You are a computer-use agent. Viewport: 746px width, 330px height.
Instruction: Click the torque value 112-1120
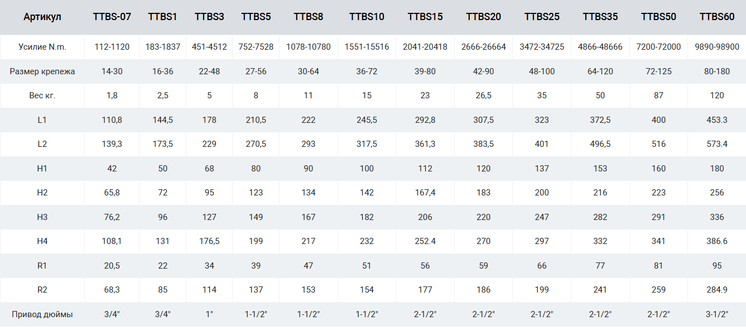[112, 47]
